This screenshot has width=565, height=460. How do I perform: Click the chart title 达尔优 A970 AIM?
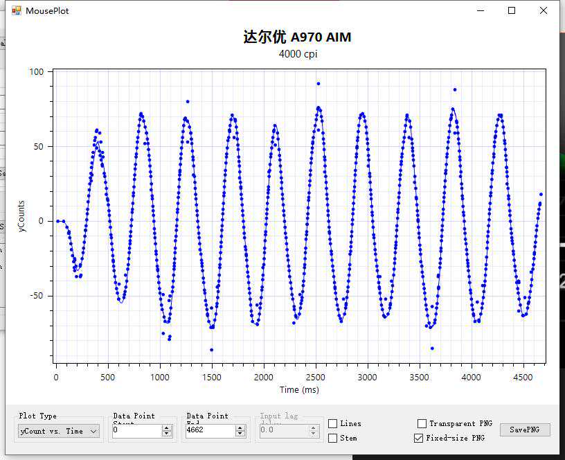click(297, 37)
